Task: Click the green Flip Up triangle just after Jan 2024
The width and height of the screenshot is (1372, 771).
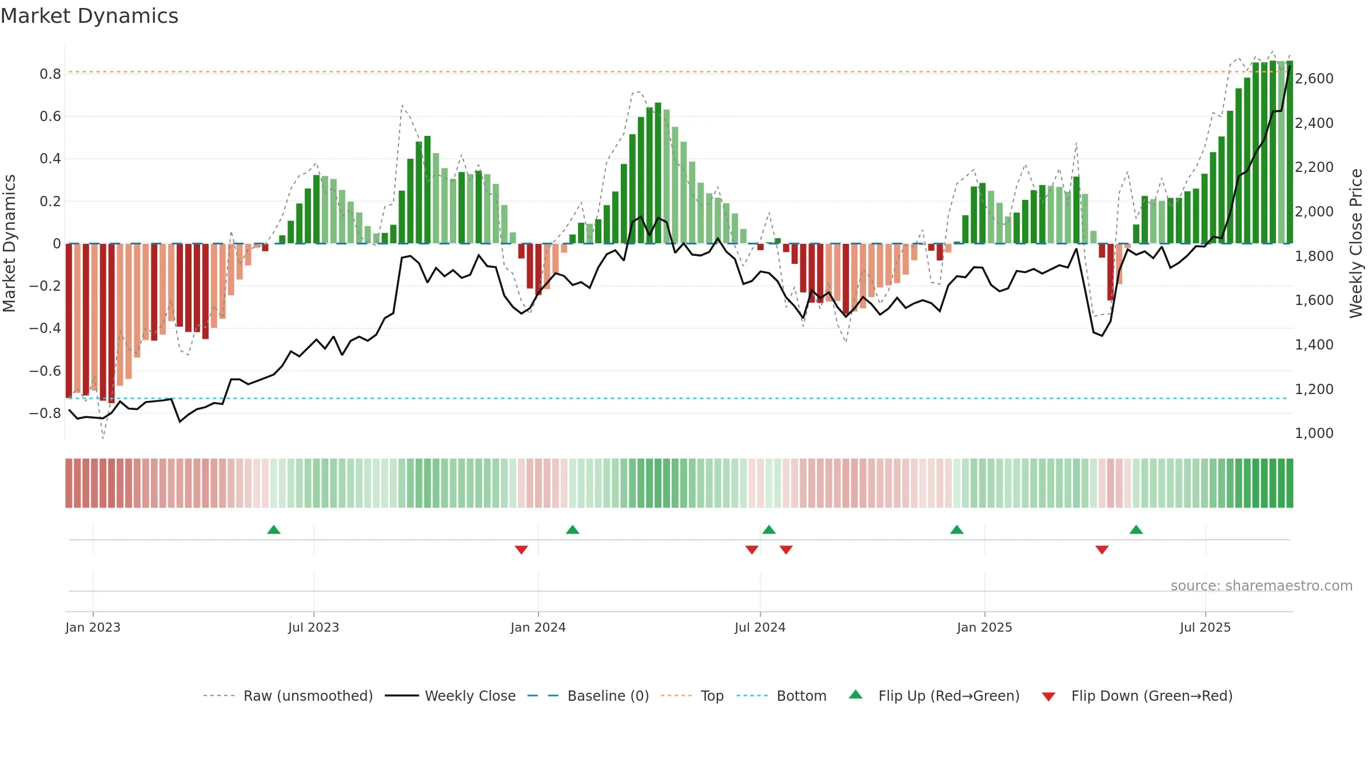Action: [x=573, y=529]
